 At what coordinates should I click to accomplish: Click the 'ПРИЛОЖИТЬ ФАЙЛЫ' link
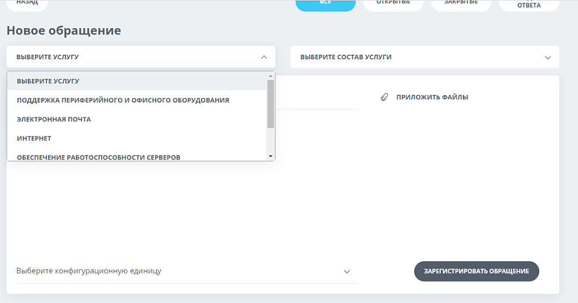pos(432,97)
